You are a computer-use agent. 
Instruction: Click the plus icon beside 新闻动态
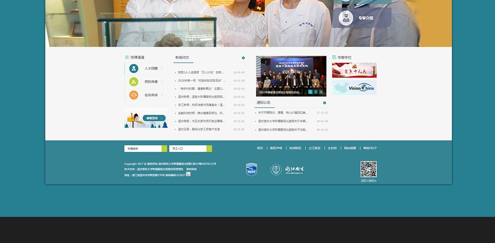click(243, 57)
